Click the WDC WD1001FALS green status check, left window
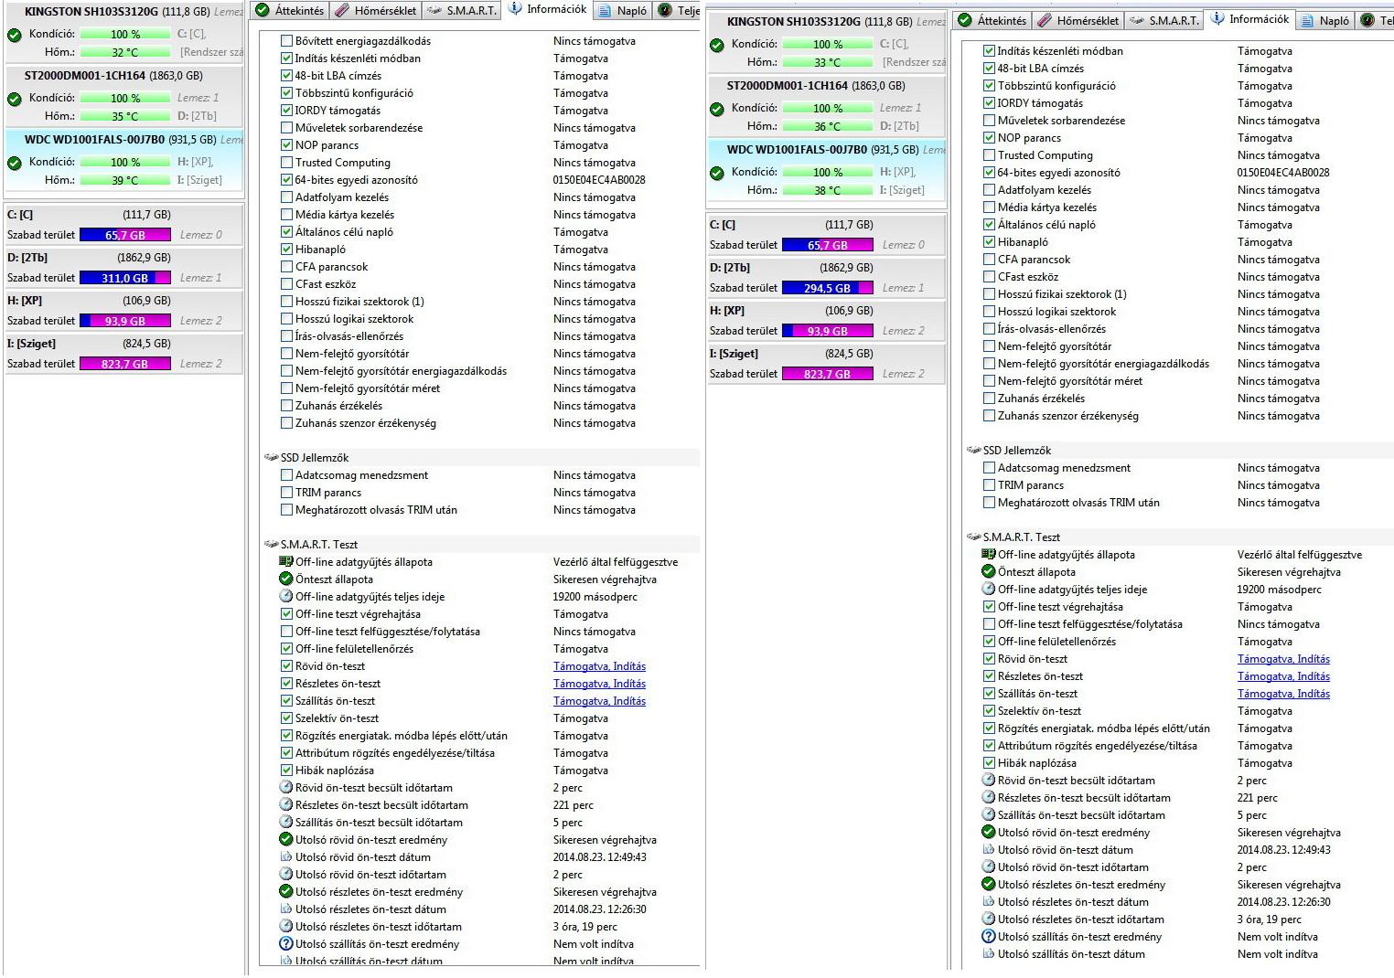The image size is (1394, 978). 14,163
